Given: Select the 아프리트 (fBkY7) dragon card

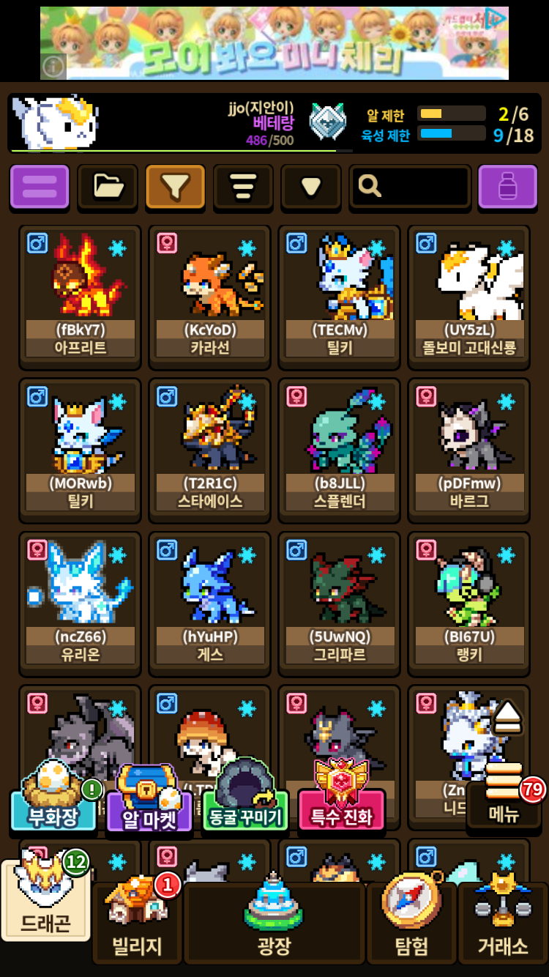Looking at the screenshot, I should click(x=81, y=297).
